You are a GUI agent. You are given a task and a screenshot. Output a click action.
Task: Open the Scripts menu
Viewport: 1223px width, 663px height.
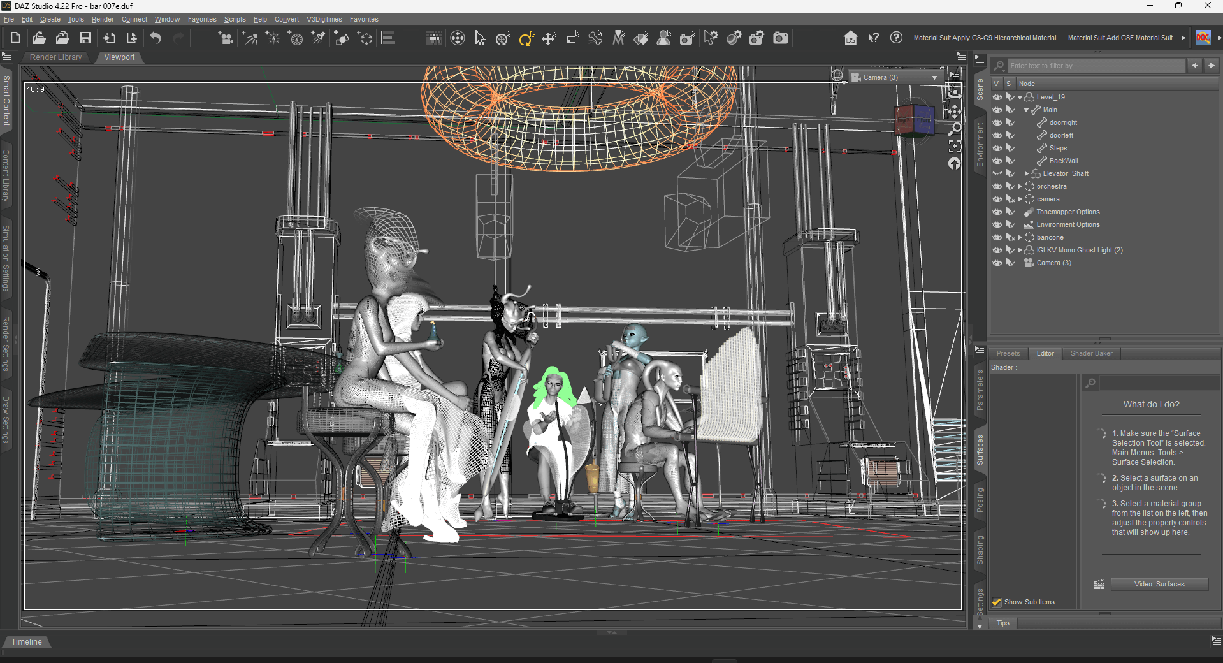click(235, 19)
